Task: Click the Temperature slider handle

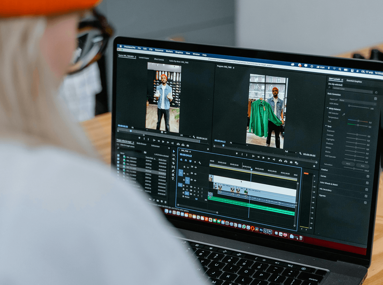Action: [x=358, y=121]
